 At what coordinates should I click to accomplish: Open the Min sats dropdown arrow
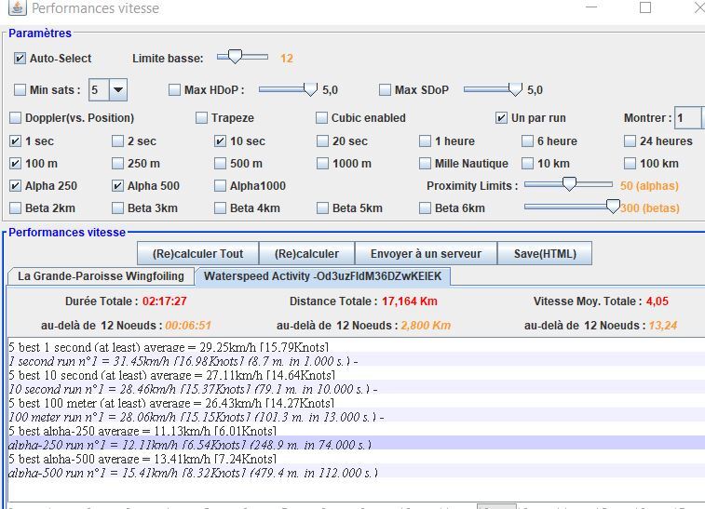click(118, 90)
